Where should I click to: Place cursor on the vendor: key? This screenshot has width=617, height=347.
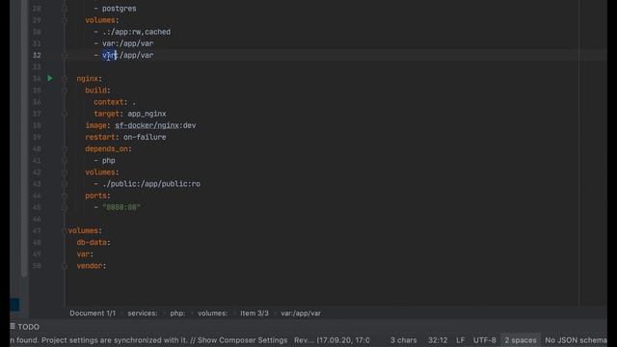tap(91, 266)
